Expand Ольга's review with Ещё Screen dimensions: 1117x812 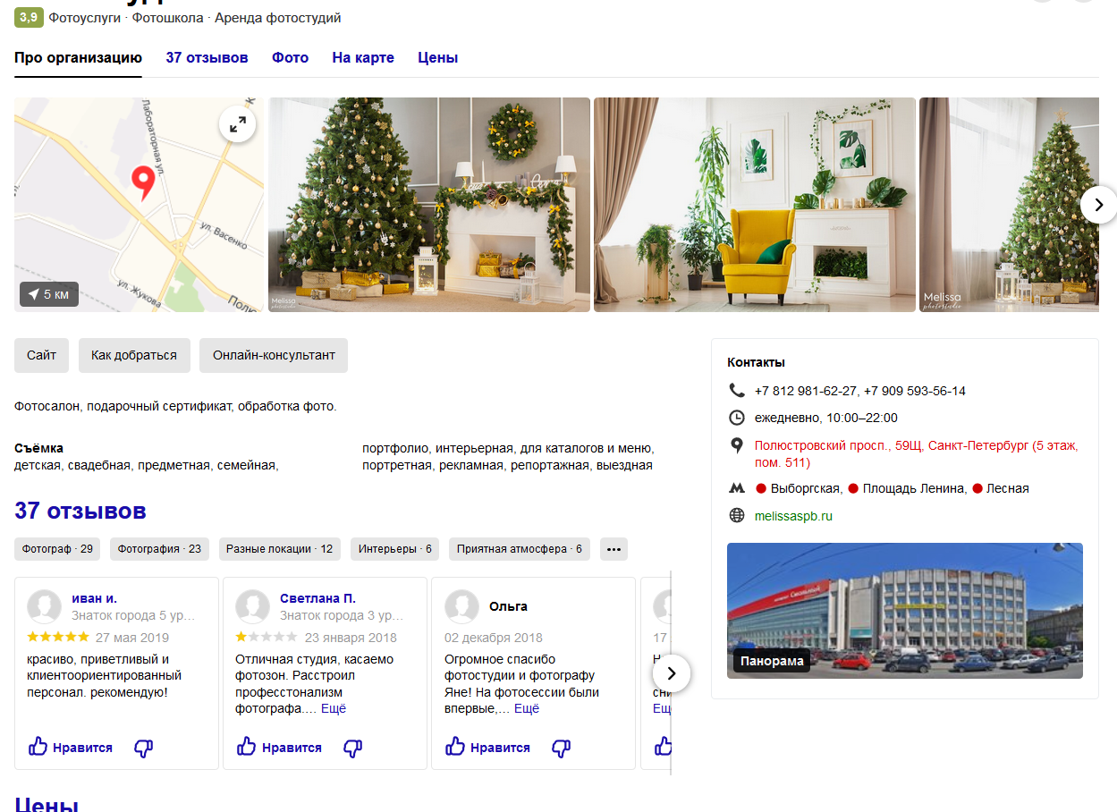pyautogui.click(x=527, y=708)
